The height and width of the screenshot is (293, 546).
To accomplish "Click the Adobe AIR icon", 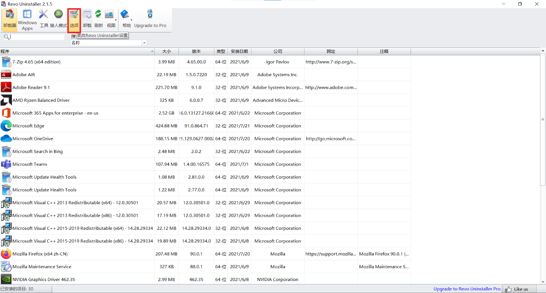I will (6, 74).
